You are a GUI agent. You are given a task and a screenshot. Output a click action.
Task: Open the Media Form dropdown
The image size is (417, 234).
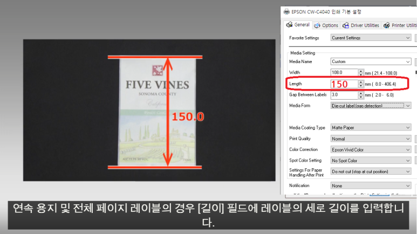371,106
